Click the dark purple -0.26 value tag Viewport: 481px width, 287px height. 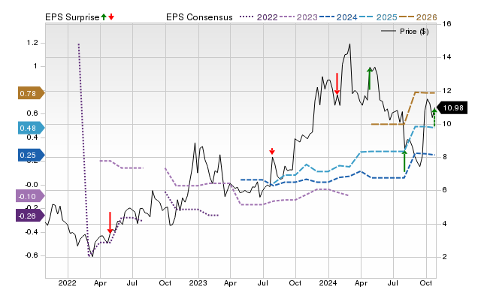pyautogui.click(x=30, y=216)
